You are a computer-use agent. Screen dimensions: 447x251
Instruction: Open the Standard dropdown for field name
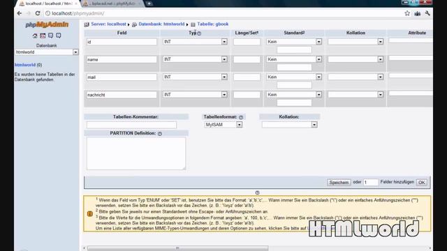[294, 59]
